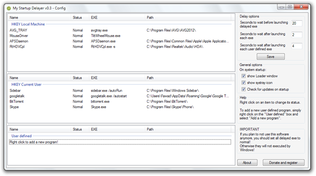The image size is (316, 176).
Task: Minimize the My Startup Delayer window
Action: 282,7
